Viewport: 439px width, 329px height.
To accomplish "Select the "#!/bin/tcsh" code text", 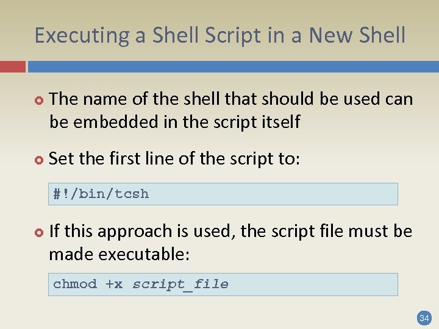I will 101,194.
